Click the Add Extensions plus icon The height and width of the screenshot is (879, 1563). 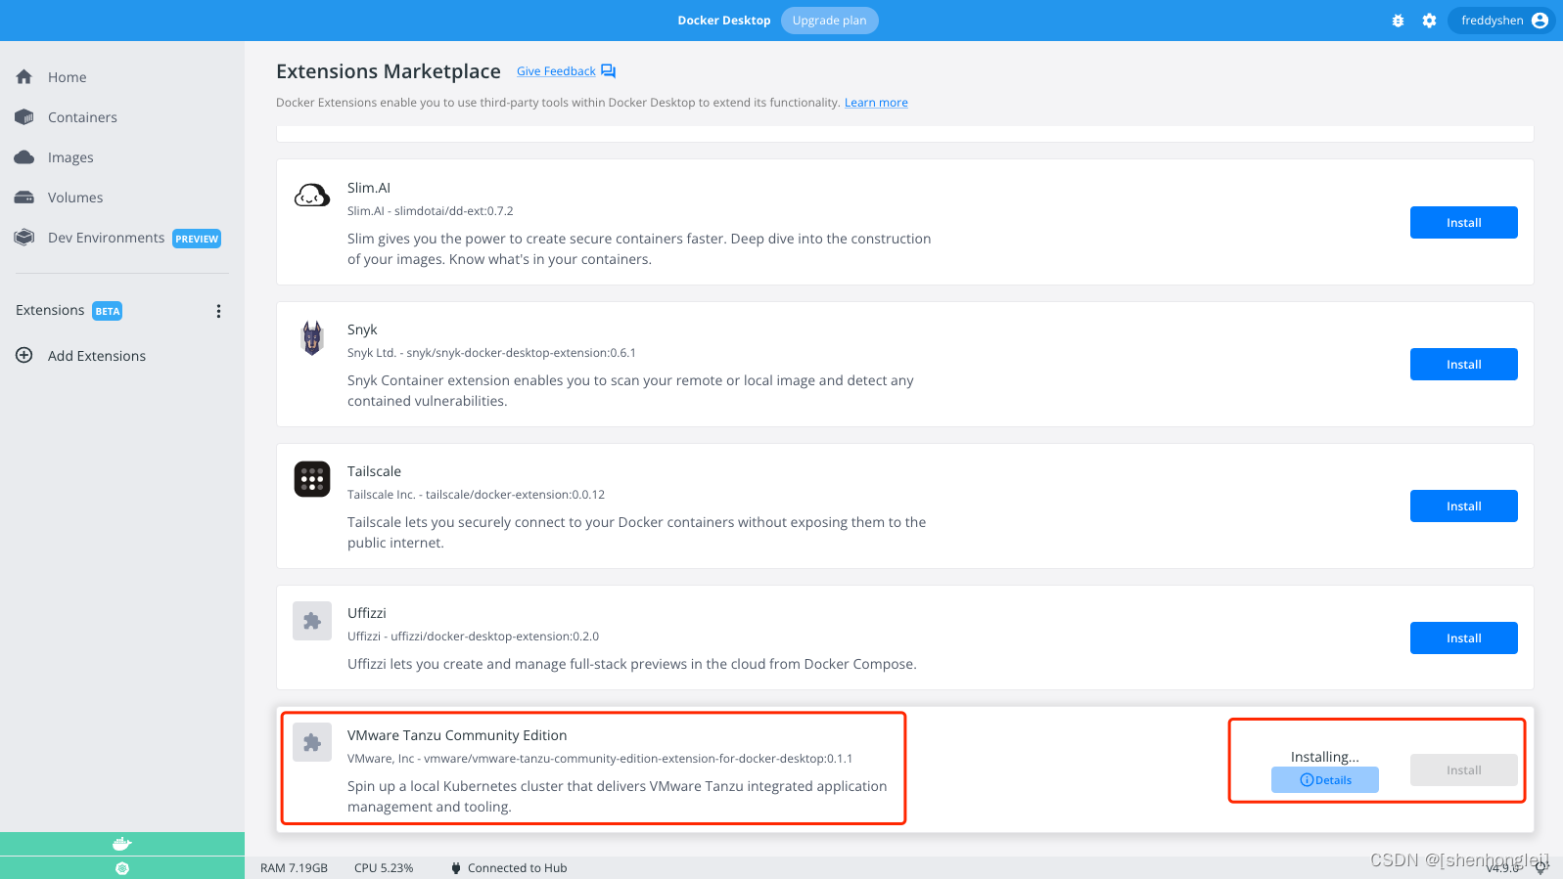[x=24, y=355]
